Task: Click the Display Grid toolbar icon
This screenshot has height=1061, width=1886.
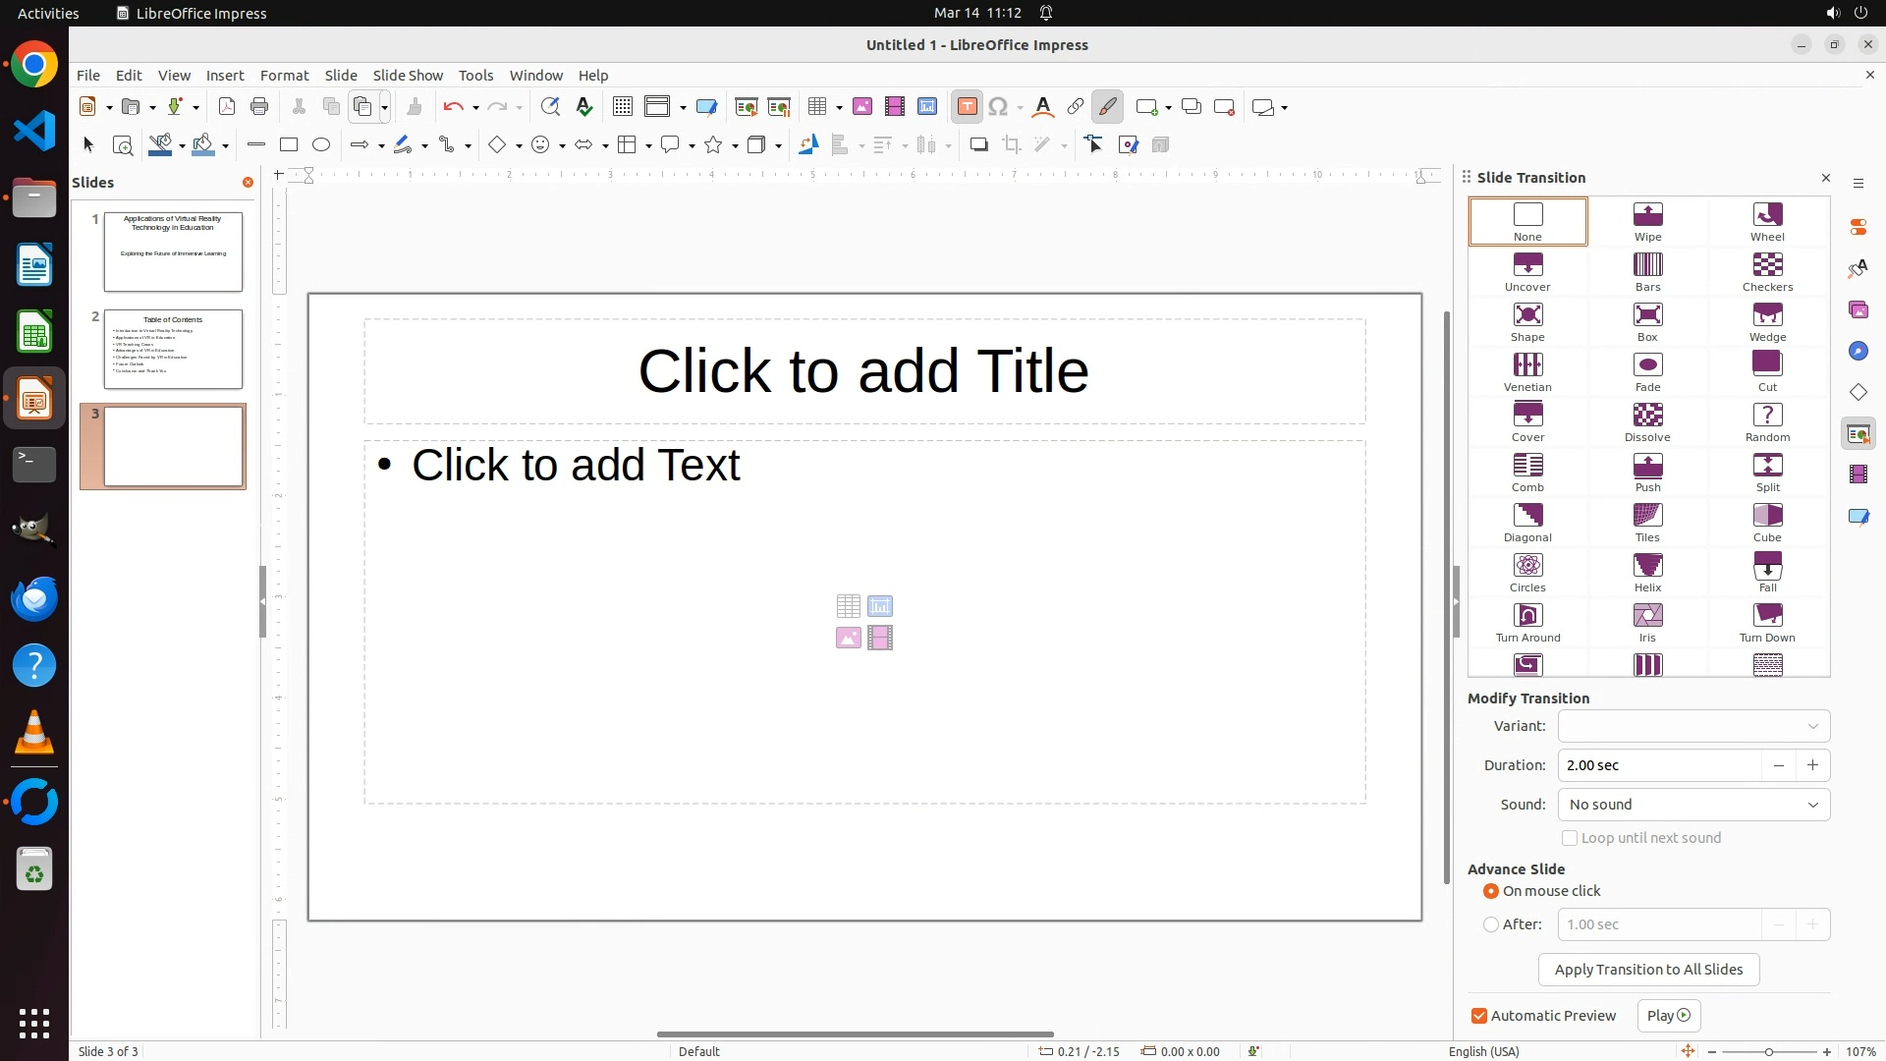Action: click(x=622, y=107)
